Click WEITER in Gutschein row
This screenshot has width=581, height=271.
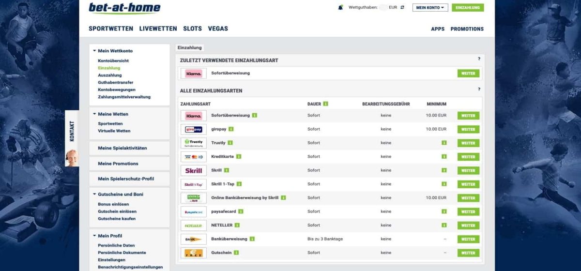pyautogui.click(x=468, y=253)
